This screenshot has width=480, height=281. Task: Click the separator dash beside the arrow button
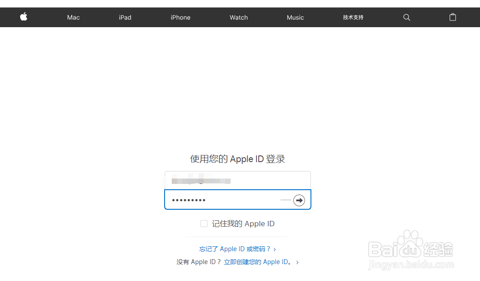(x=286, y=200)
